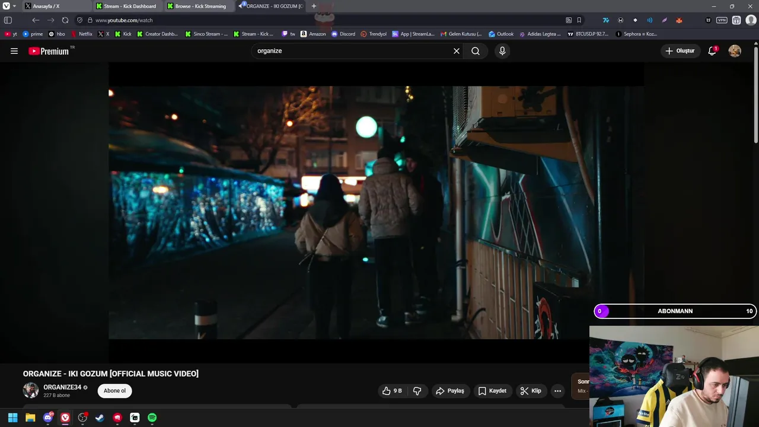The height and width of the screenshot is (427, 759).
Task: Open YouTube notifications bell
Action: click(712, 51)
